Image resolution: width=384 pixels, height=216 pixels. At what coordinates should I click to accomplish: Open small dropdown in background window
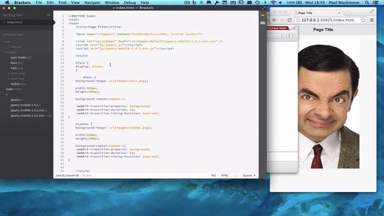click(x=290, y=36)
